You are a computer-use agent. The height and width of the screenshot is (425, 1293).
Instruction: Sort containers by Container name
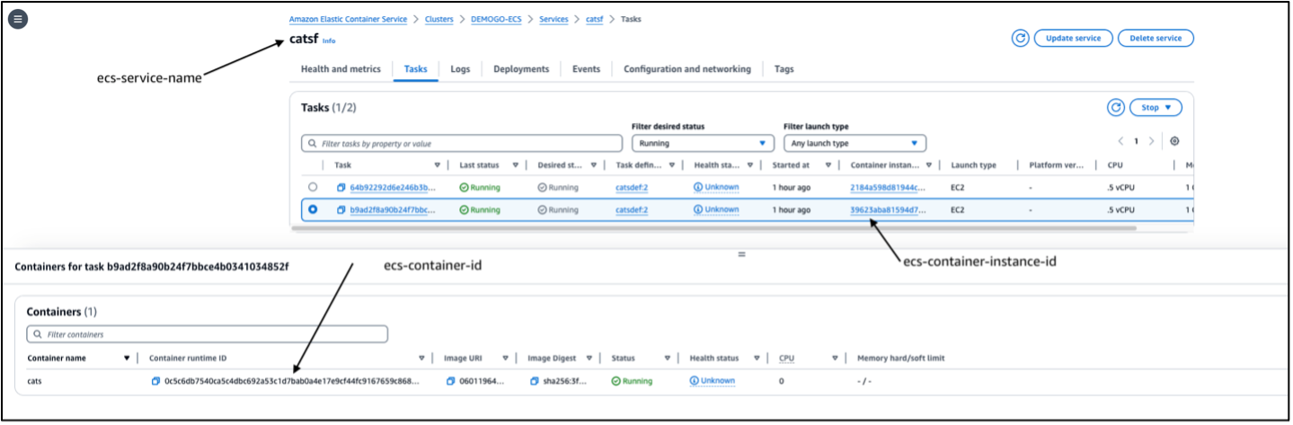(x=127, y=358)
